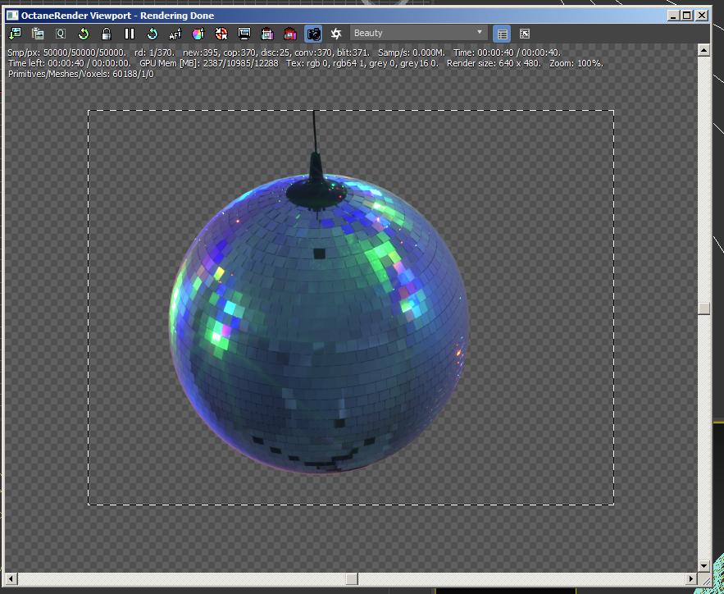724x594 pixels.
Task: Toggle the highlighted camera icon button
Action: click(x=313, y=34)
